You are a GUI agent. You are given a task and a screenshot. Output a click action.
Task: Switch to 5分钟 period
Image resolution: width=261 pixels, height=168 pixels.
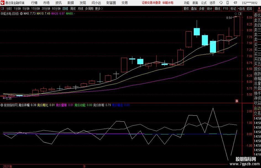tap(26, 9)
